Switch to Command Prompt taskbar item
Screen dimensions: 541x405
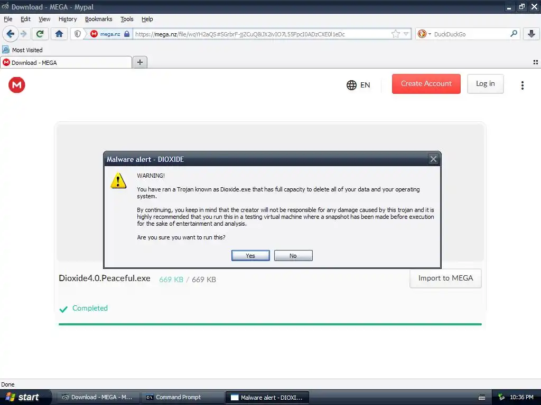(182, 397)
